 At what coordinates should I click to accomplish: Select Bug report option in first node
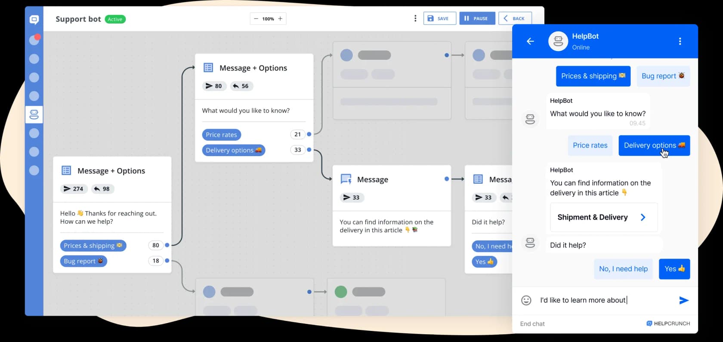[83, 261]
